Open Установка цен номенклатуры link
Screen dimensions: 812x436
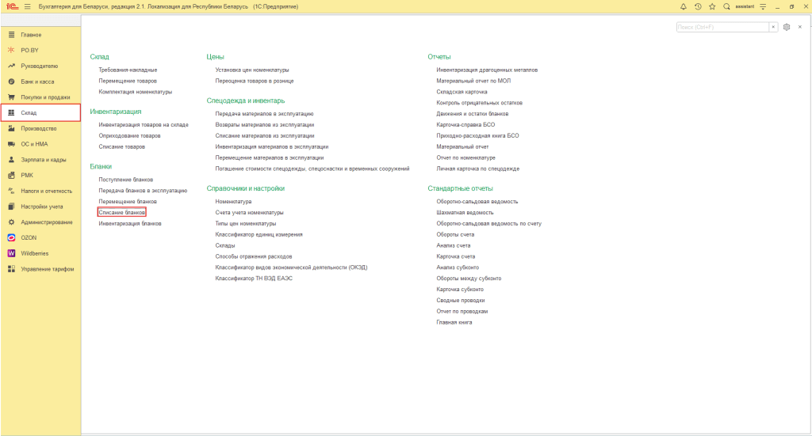point(252,70)
